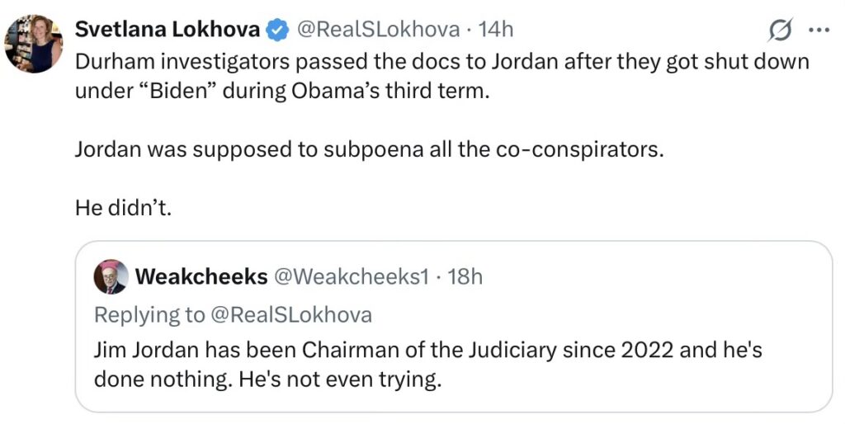Click the "Replying to" label in quoted post
845x424 pixels.
click(x=149, y=314)
